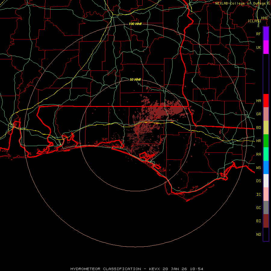271x271 pixels.
Task: Click the BD legend label
Action: coord(258,128)
